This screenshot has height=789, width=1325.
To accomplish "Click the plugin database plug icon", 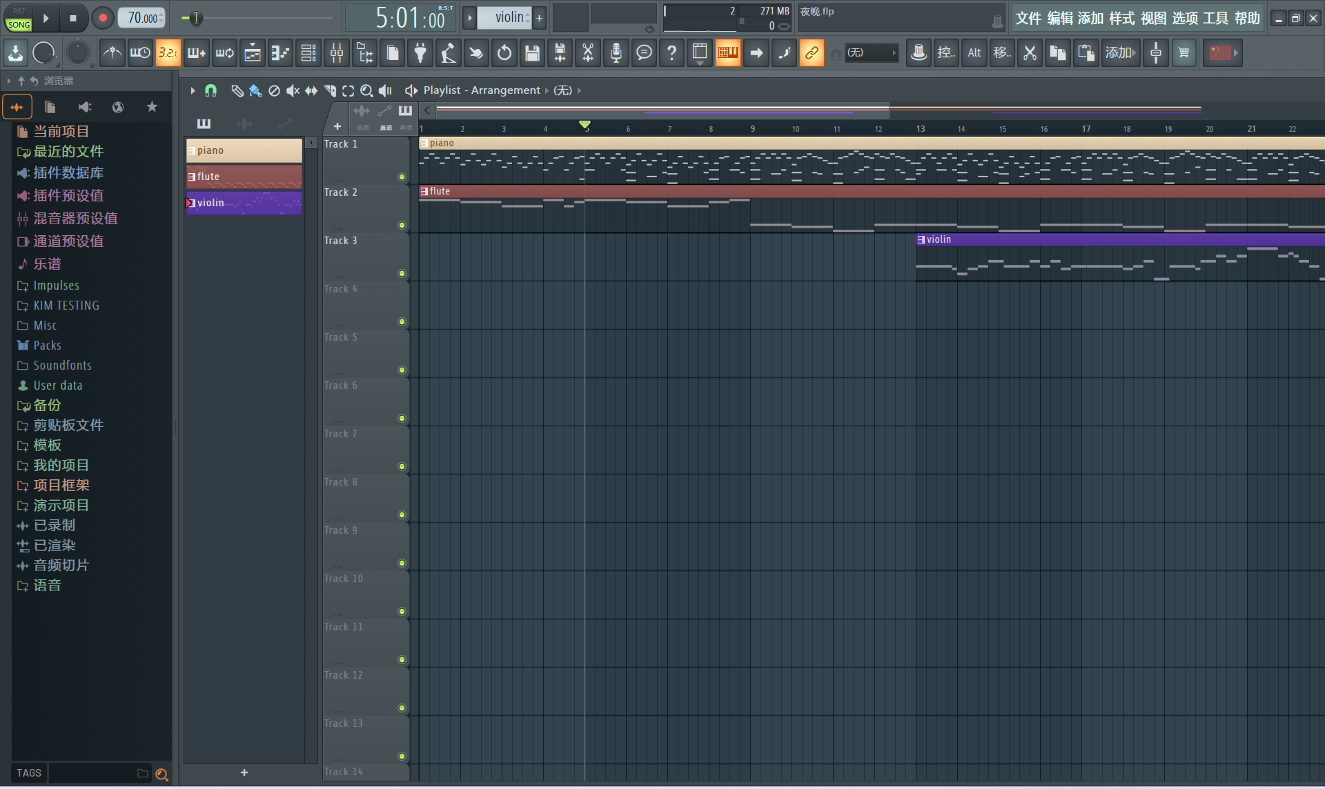I will (420, 53).
